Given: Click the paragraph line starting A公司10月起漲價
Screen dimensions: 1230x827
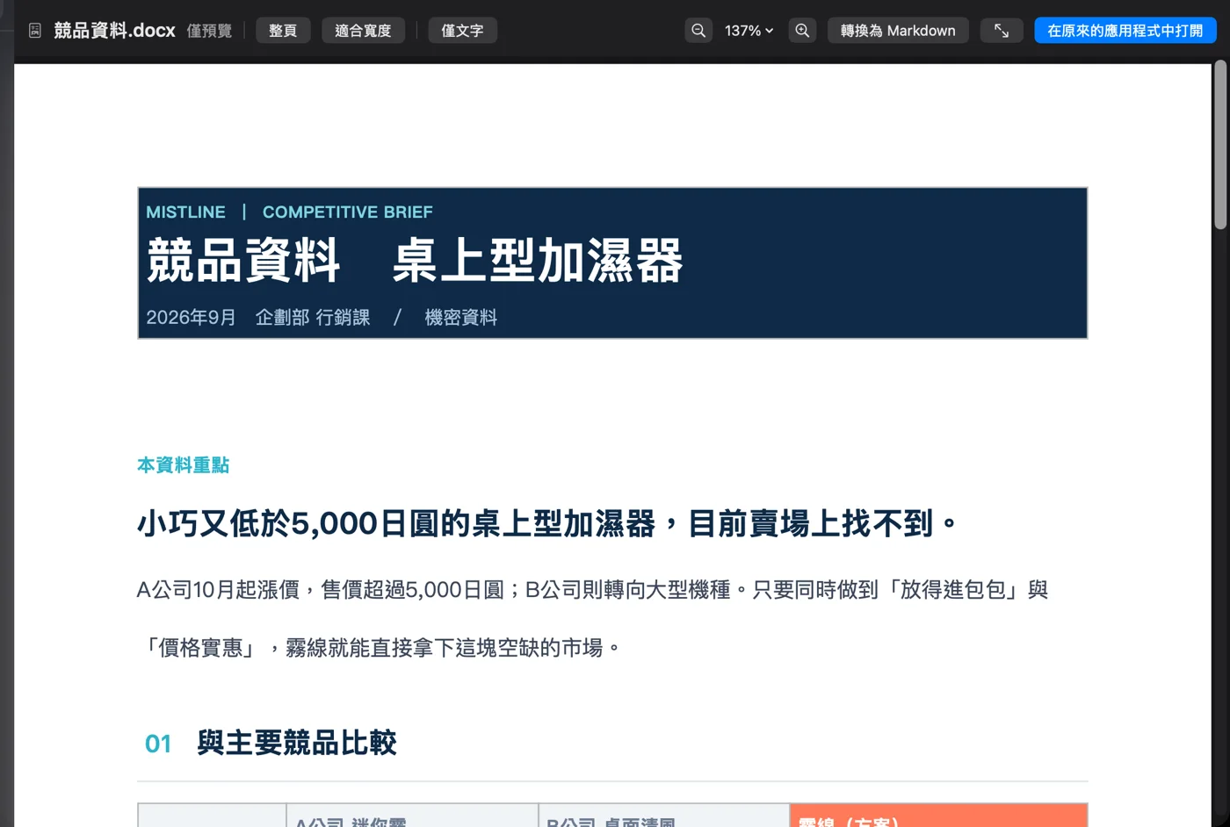Looking at the screenshot, I should [x=592, y=590].
